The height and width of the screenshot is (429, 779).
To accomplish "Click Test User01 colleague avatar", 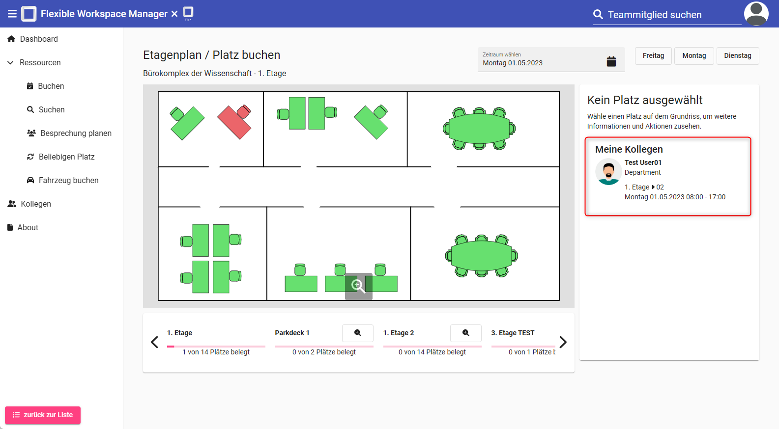I will coord(608,172).
